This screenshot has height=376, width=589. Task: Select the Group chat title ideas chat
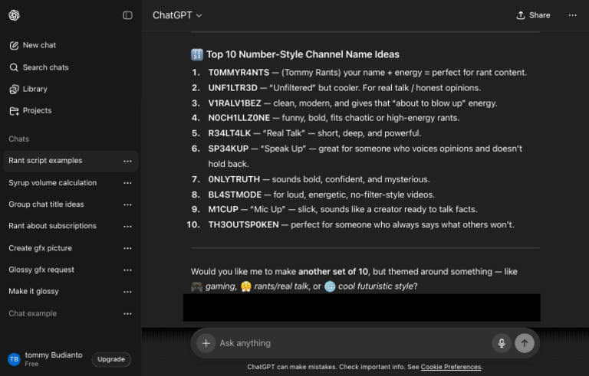coord(46,204)
